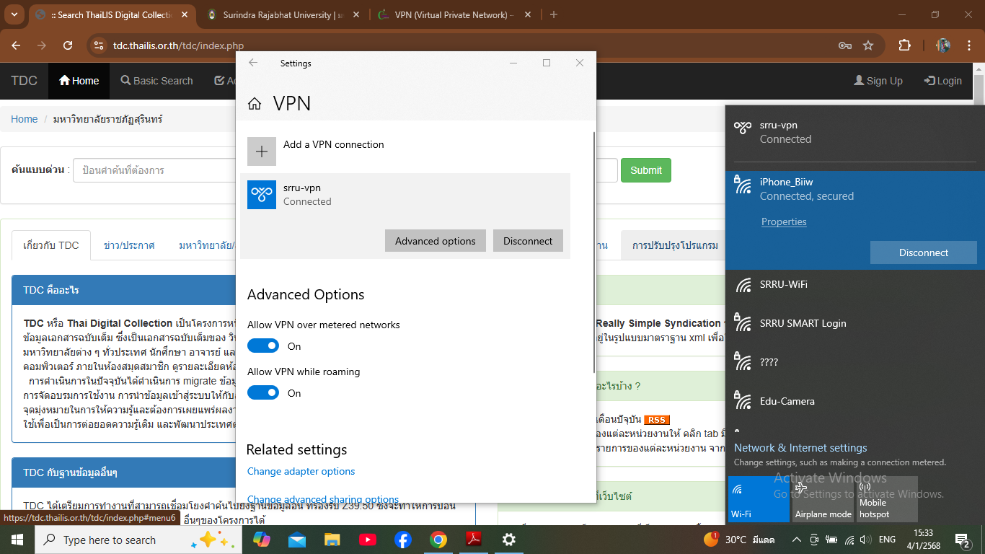Click Chrome's browser back arrow
985x554 pixels.
pyautogui.click(x=16, y=45)
